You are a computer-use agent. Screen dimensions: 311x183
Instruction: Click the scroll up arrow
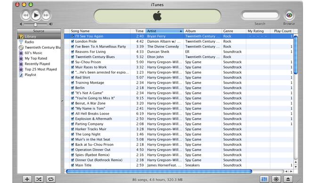296,162
